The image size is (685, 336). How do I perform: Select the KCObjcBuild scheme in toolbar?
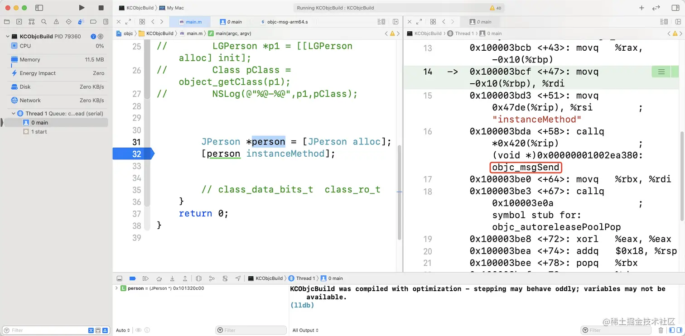tap(136, 8)
